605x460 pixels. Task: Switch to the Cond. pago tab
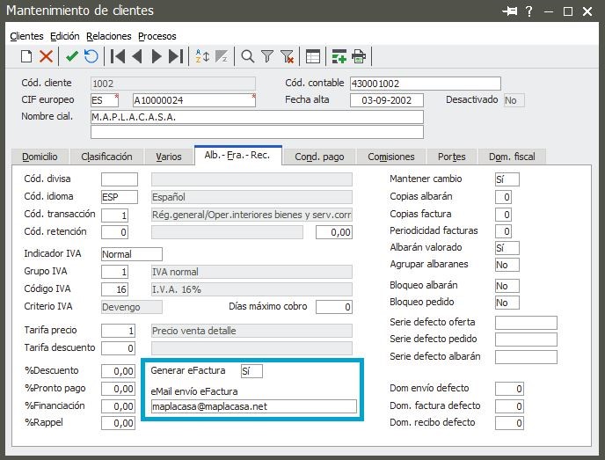click(319, 157)
